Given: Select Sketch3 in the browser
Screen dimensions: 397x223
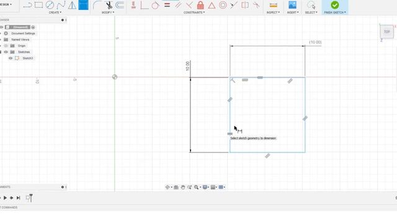Looking at the screenshot, I should (x=27, y=58).
